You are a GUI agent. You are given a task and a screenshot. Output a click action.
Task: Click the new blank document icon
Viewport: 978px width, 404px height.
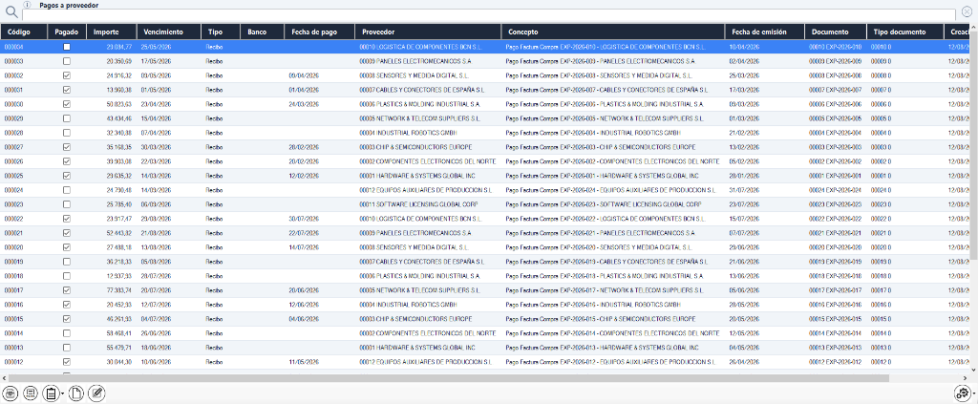(76, 393)
